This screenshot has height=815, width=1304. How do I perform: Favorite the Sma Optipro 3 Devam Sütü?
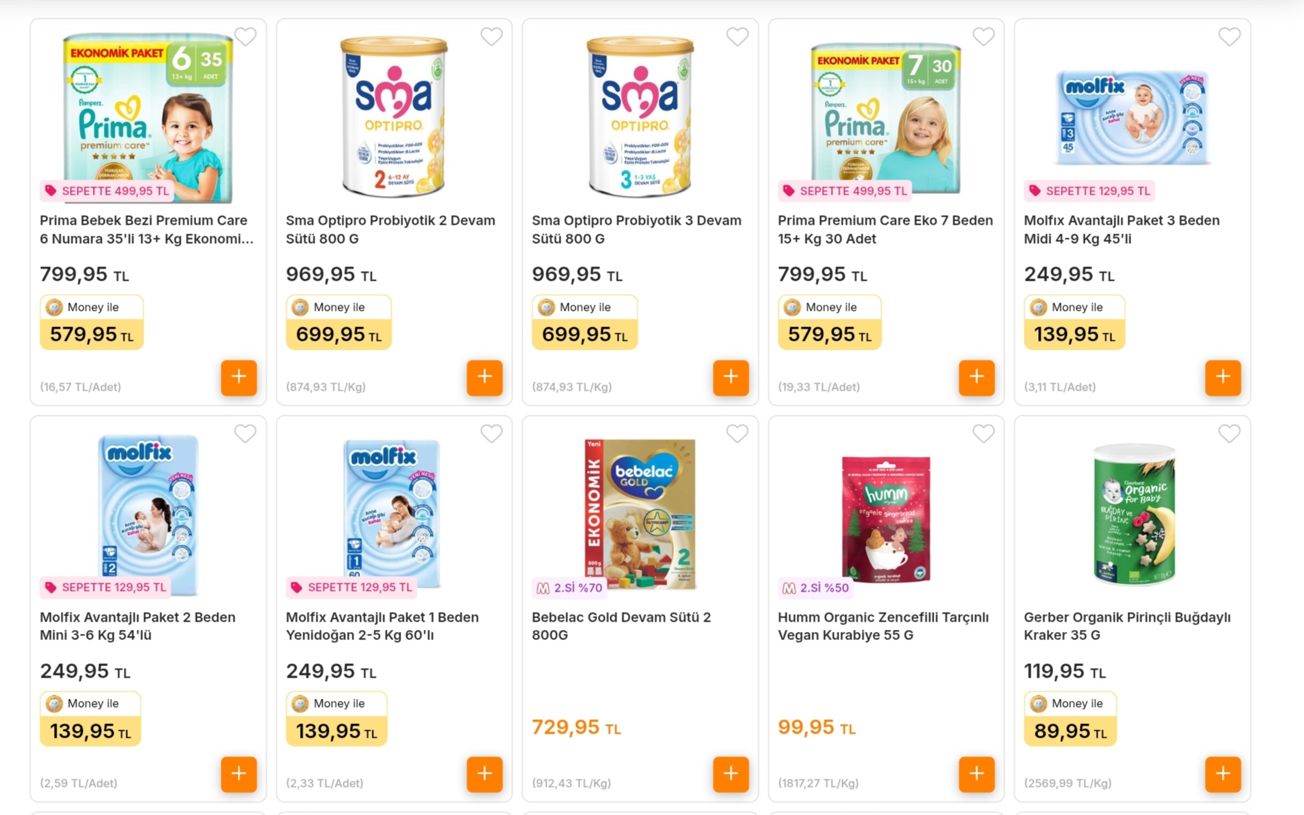click(x=737, y=36)
